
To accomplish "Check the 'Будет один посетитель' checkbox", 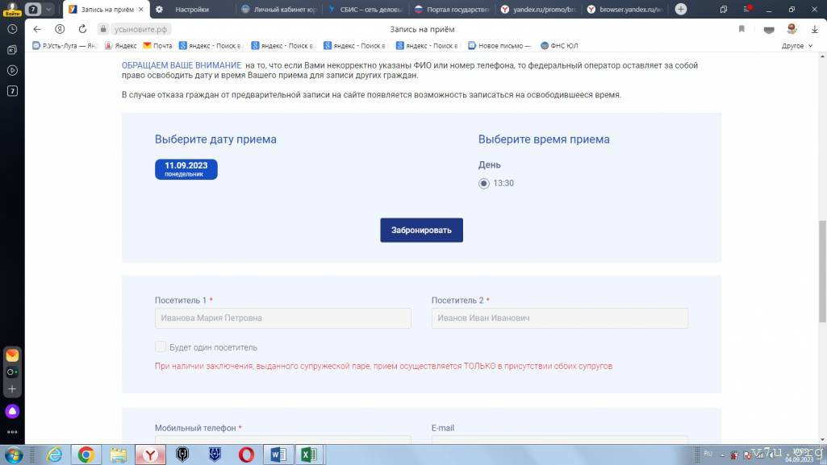I will pyautogui.click(x=160, y=347).
